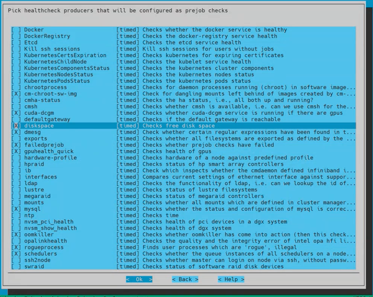The image size is (373, 297).
Task: Select the lustre filesystems entry
Action: click(34, 190)
